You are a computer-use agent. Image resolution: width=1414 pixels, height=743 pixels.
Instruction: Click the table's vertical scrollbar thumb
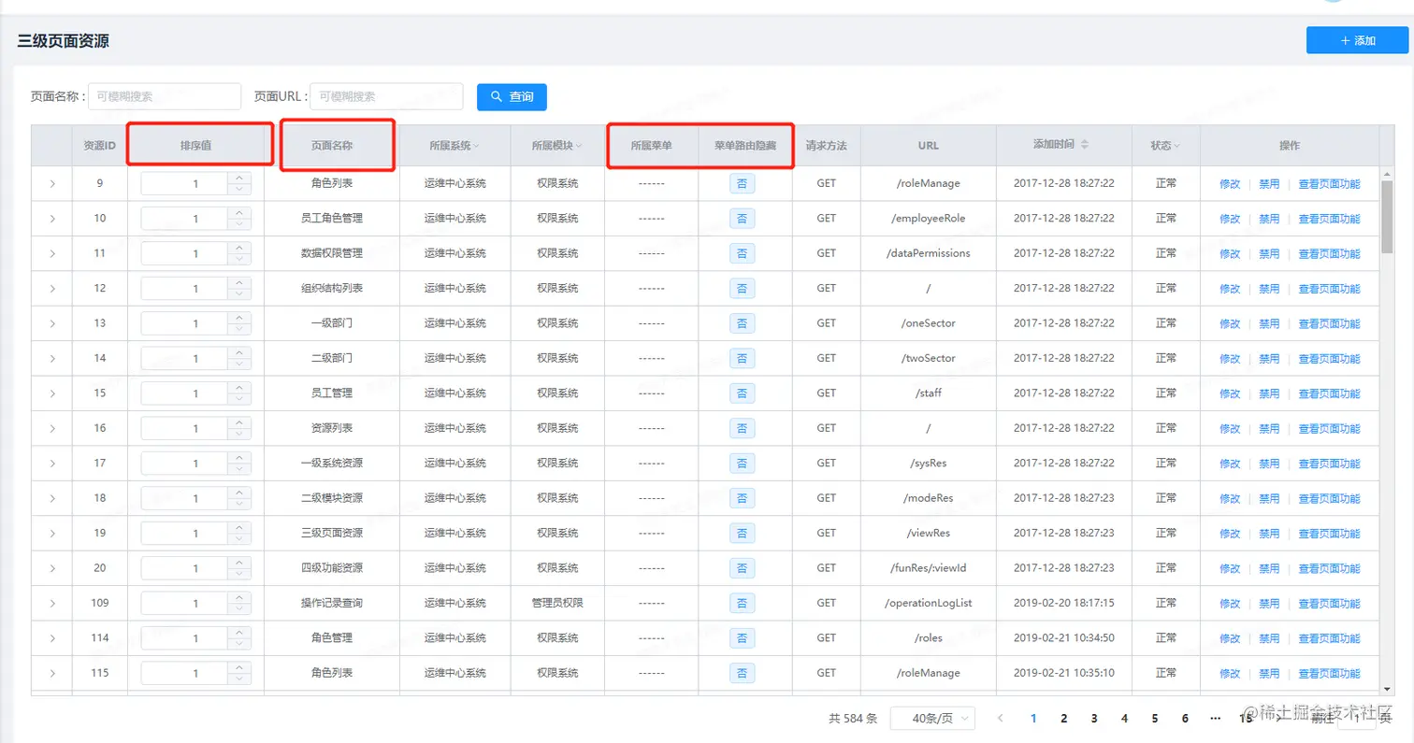pyautogui.click(x=1387, y=217)
